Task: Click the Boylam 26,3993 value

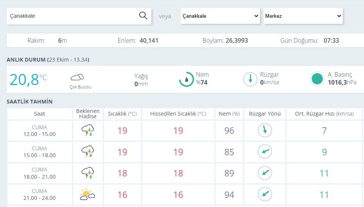Action: 237,40
